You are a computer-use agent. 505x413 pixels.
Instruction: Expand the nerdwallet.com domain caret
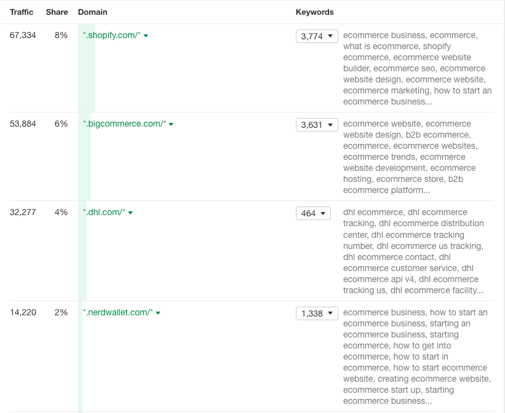[158, 313]
